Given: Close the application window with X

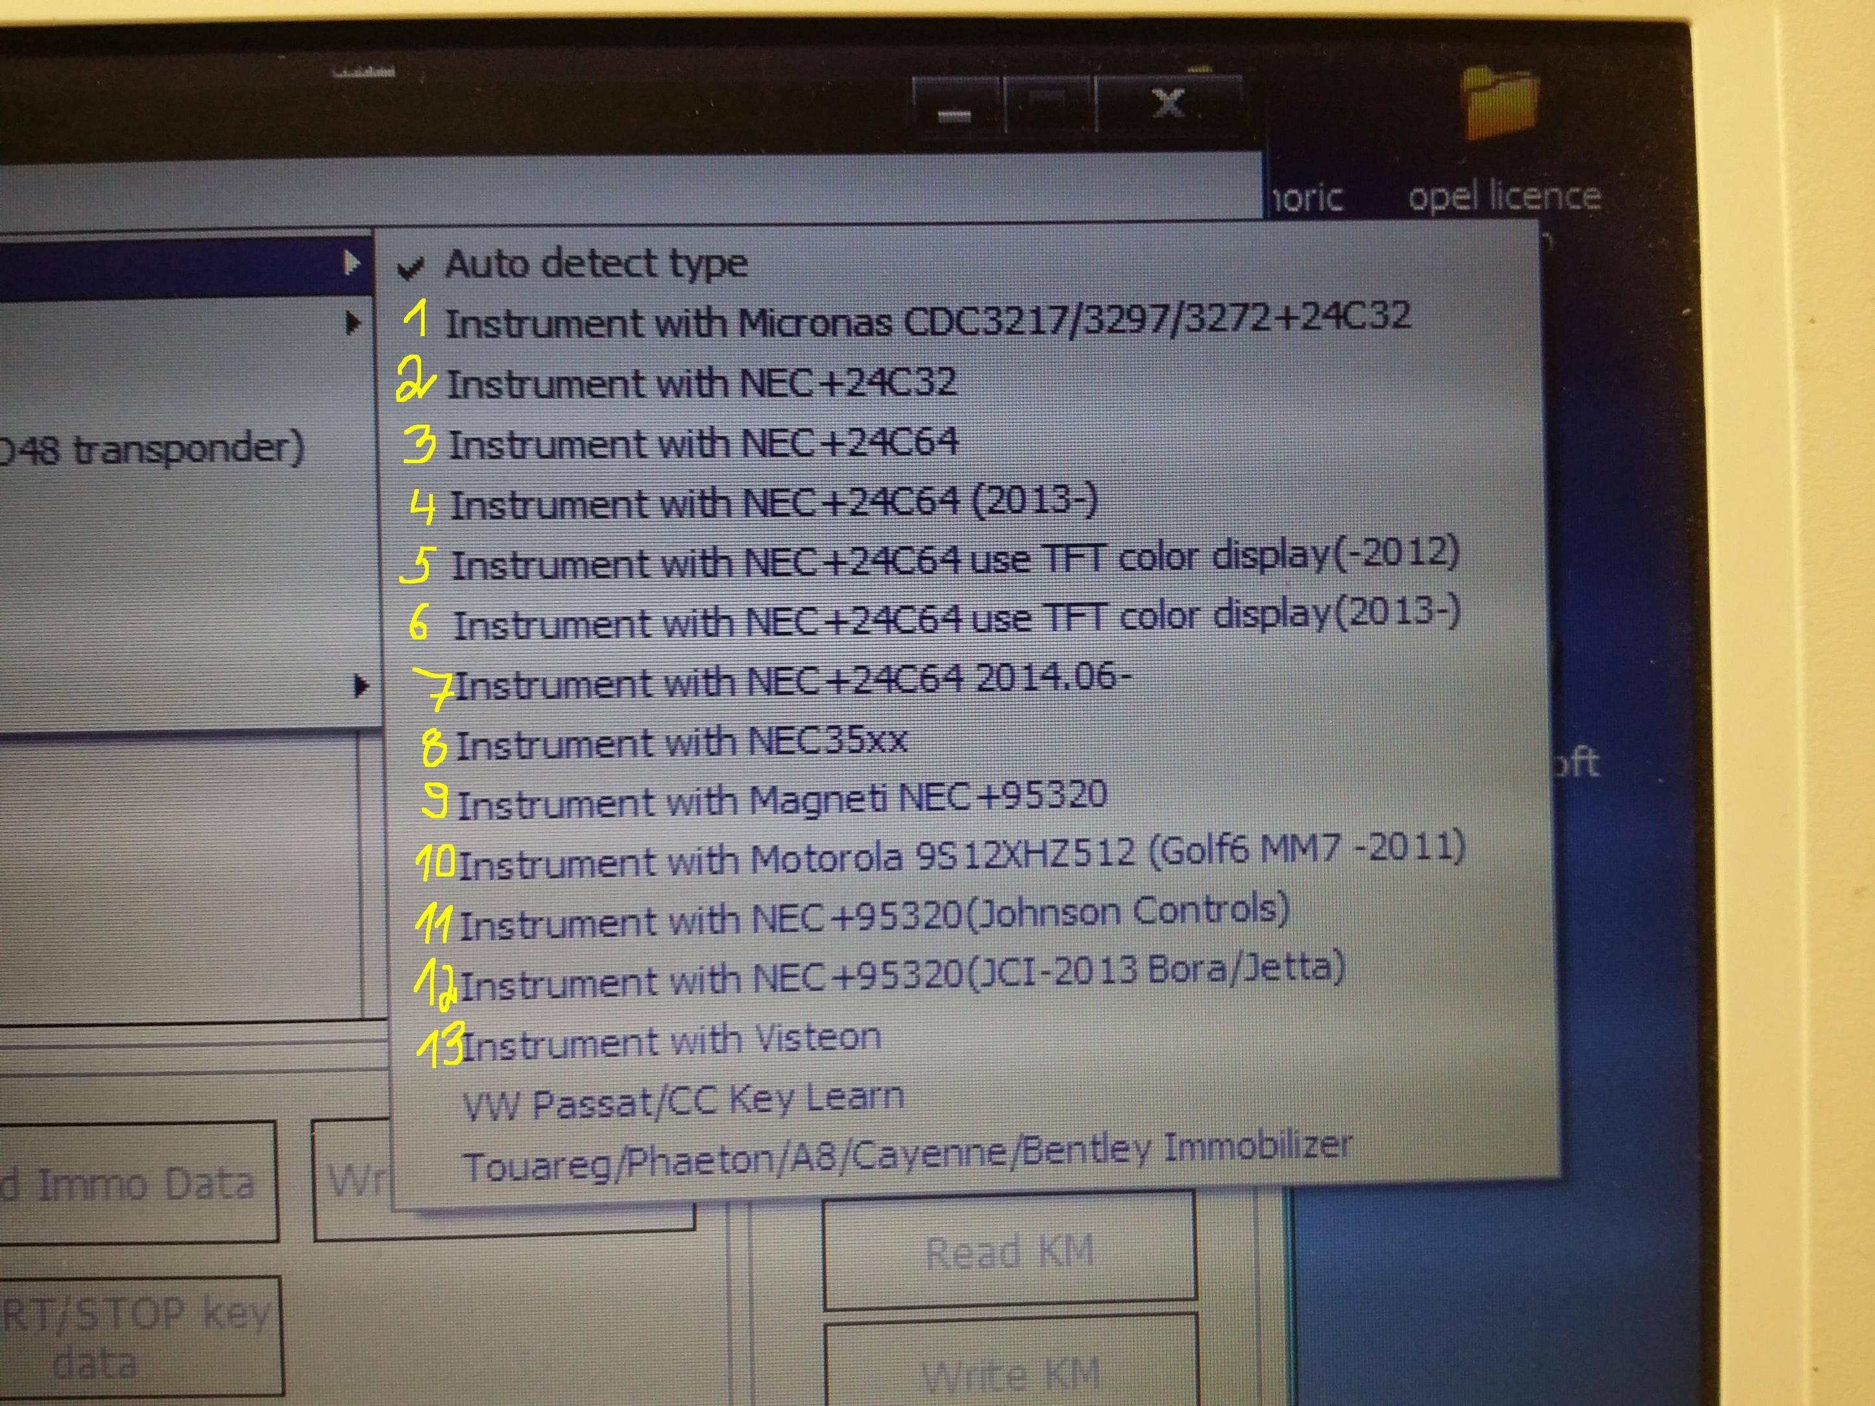Looking at the screenshot, I should click(1170, 105).
